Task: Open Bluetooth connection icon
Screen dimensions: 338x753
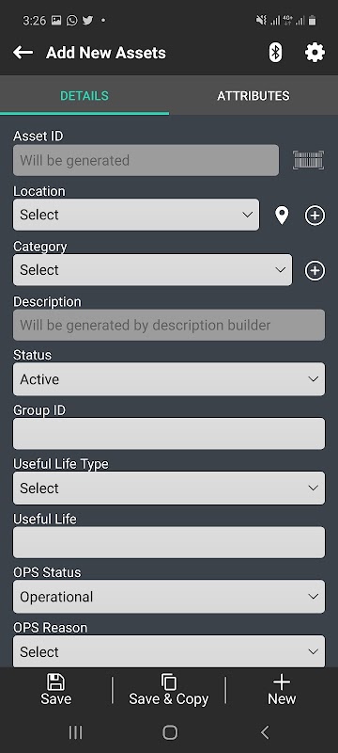Action: [x=275, y=53]
